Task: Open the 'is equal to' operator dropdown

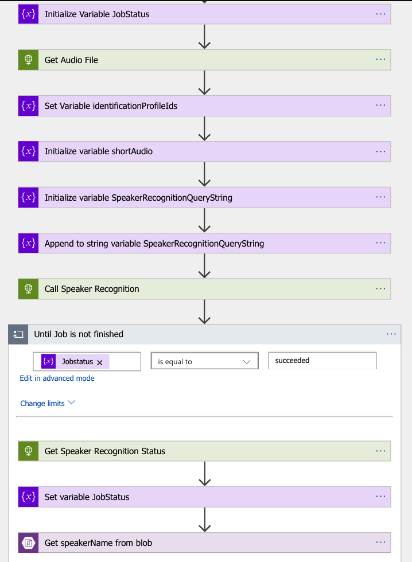Action: [x=203, y=362]
